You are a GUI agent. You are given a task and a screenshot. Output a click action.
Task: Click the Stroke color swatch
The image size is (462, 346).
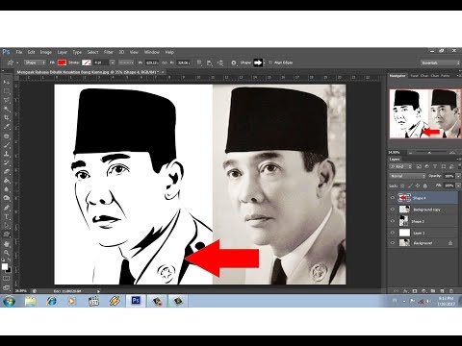click(87, 62)
